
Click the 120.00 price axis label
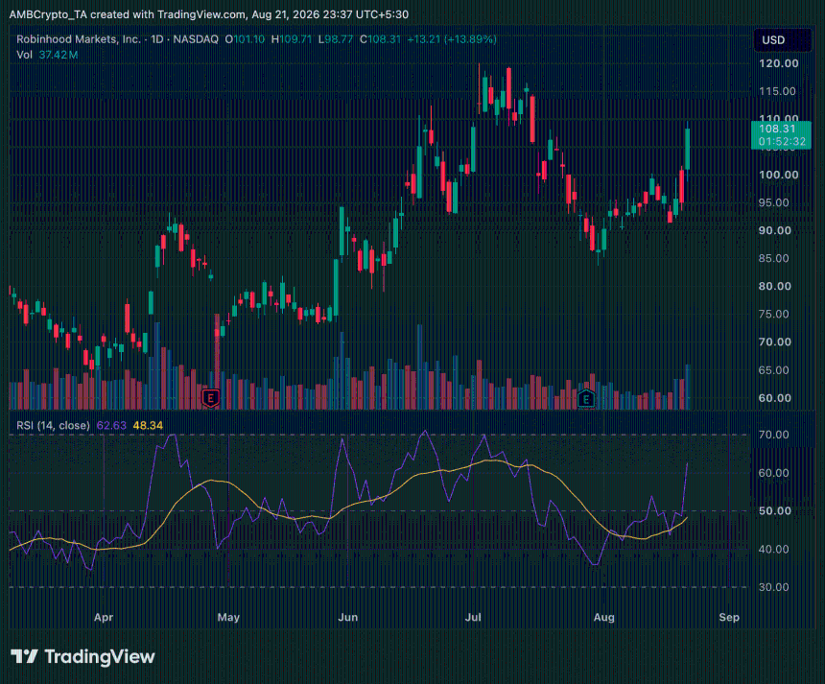[x=778, y=63]
